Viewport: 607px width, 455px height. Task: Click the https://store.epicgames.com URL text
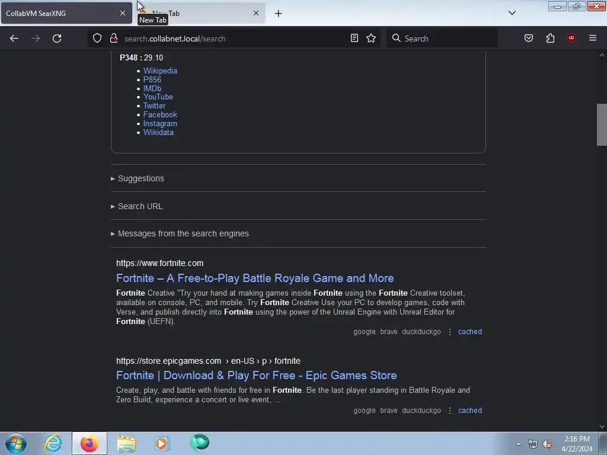169,361
